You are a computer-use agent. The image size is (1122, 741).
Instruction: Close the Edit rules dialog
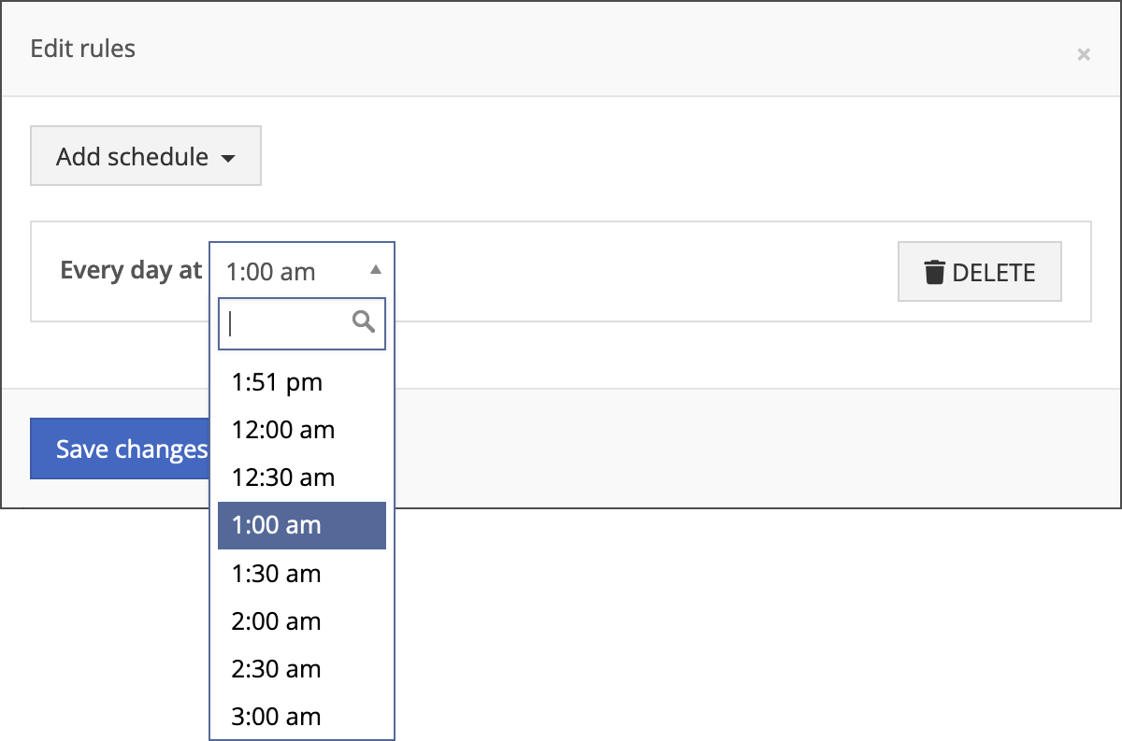click(x=1084, y=54)
